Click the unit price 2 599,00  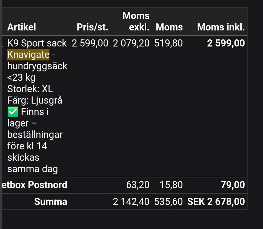(90, 43)
